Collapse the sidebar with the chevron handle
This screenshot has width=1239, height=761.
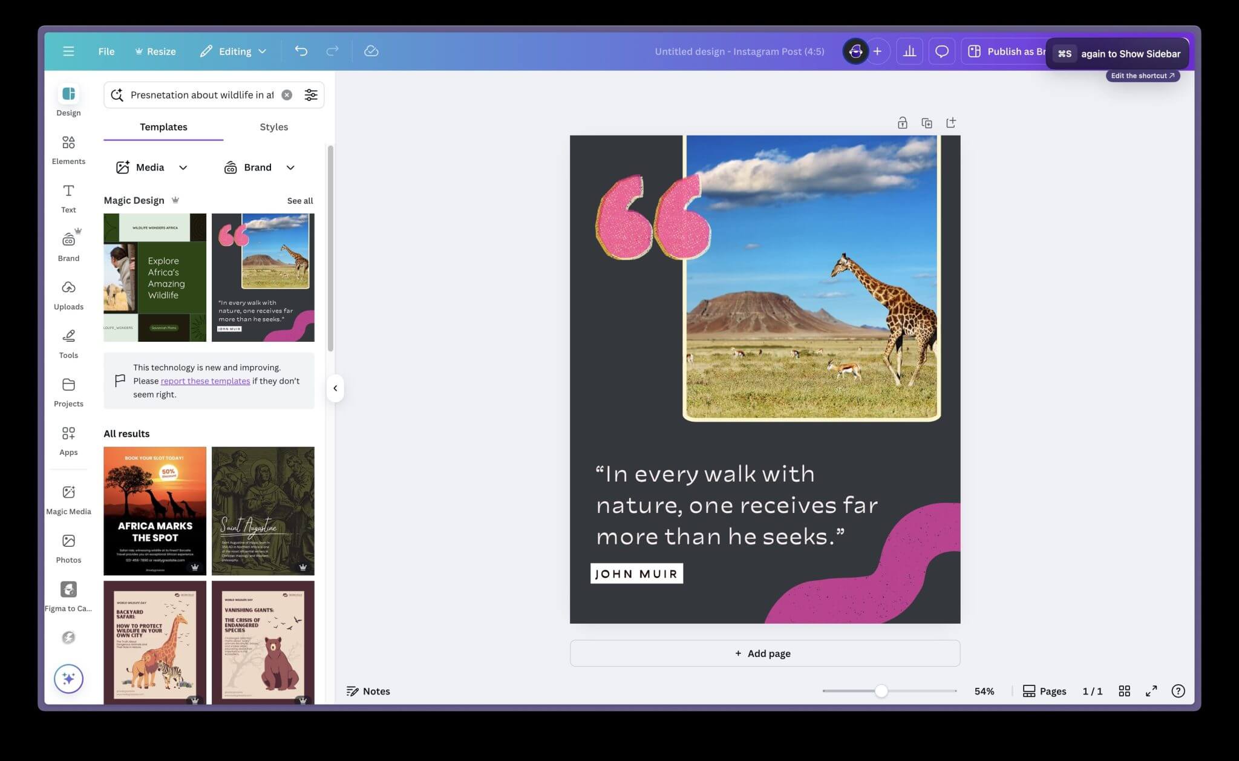tap(335, 388)
